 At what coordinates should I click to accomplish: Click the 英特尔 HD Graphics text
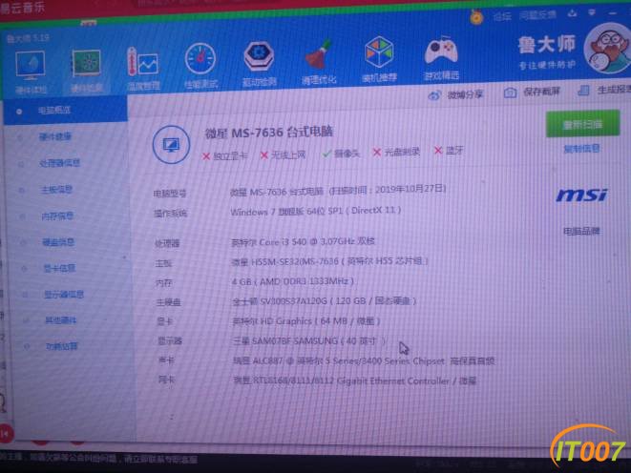(306, 320)
